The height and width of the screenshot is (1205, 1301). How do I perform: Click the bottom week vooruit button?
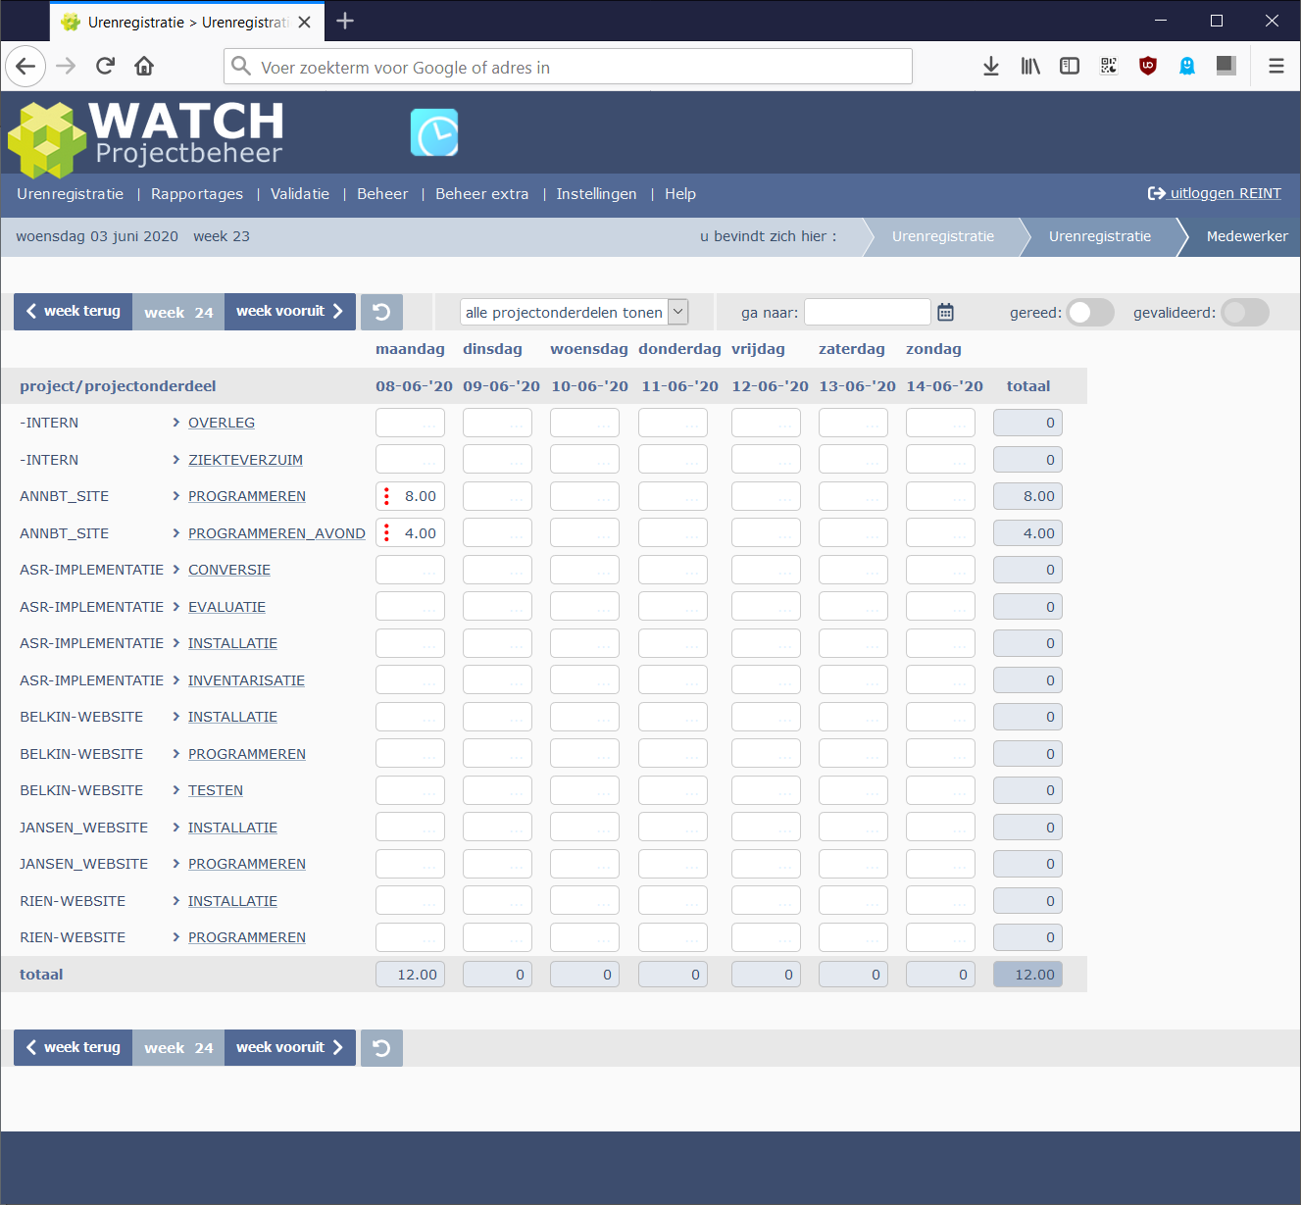[x=290, y=1048]
